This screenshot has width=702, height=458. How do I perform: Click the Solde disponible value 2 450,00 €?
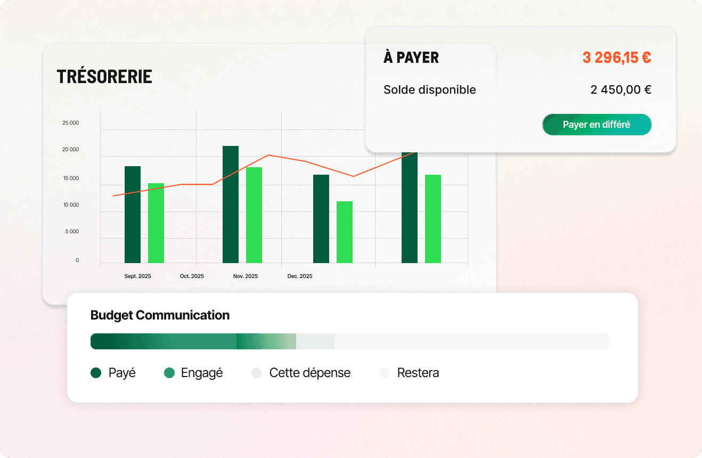[621, 89]
